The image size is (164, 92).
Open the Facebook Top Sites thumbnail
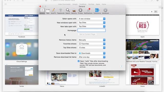pos(22,25)
